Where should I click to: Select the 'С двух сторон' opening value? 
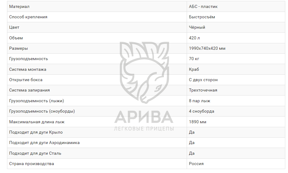click(203, 80)
